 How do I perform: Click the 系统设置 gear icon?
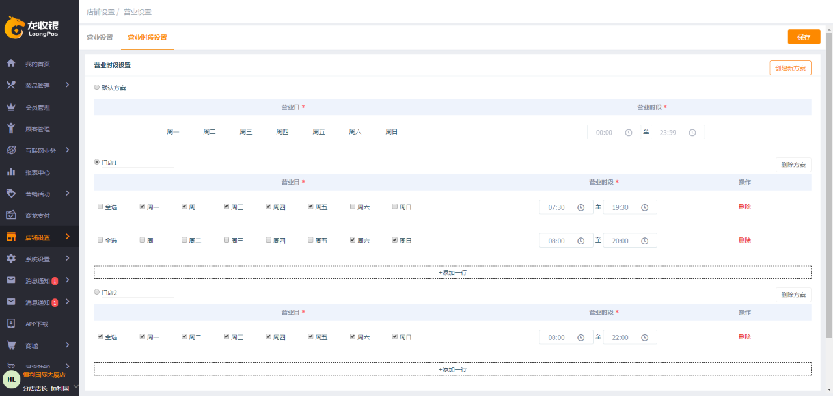[11, 259]
